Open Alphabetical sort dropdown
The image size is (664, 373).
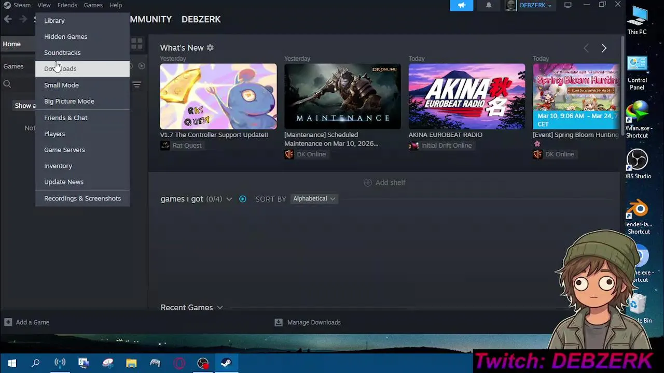tap(314, 199)
